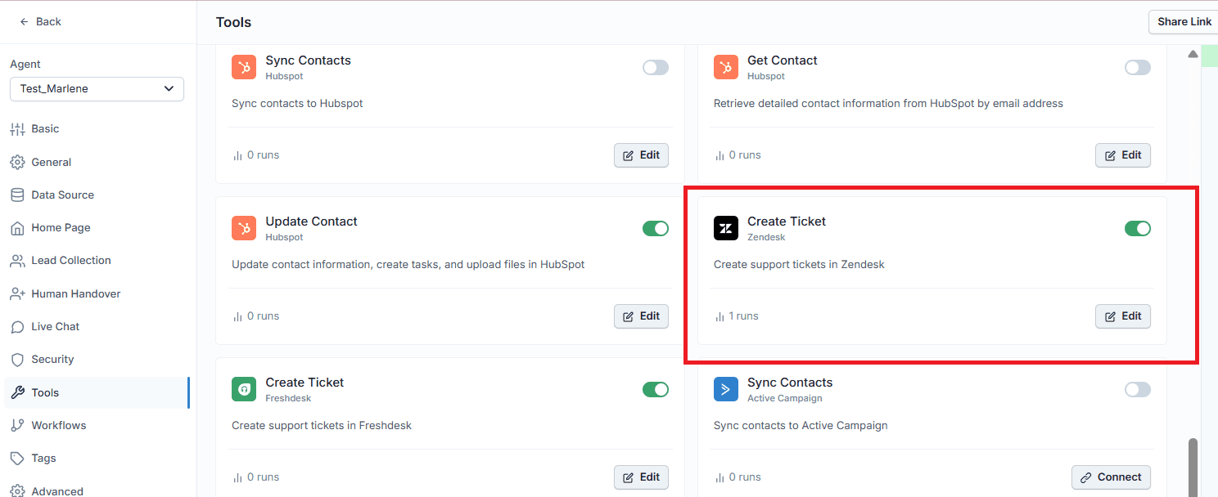Click the Freshdesk headset icon

pyautogui.click(x=244, y=389)
